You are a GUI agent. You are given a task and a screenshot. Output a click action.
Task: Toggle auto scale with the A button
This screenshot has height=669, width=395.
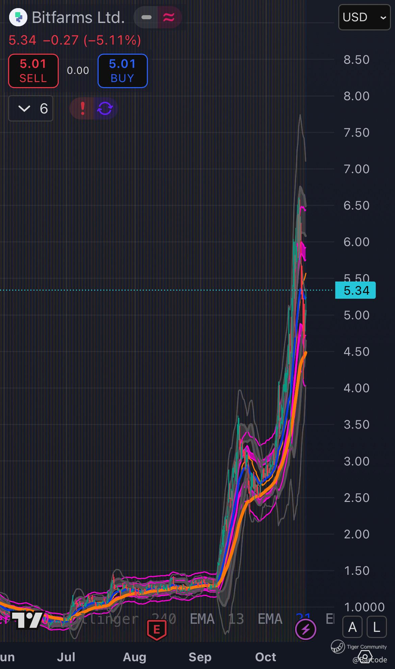352,627
